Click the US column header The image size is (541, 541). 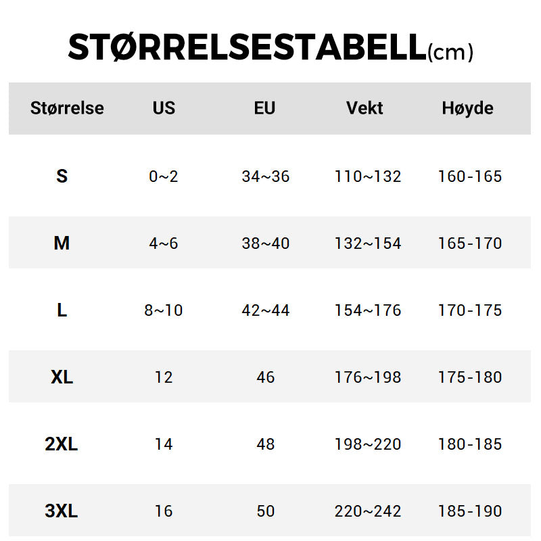(164, 108)
